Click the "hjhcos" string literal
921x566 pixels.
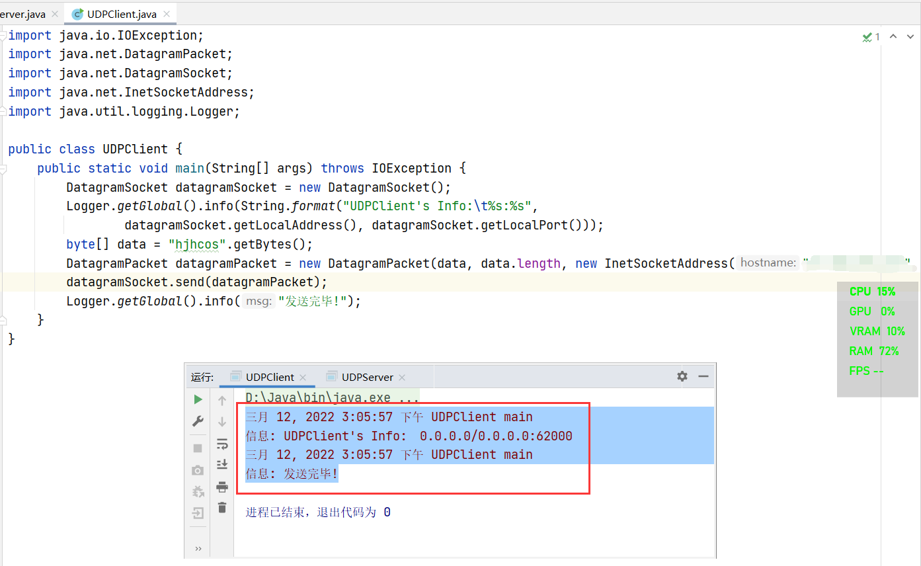[x=197, y=244]
